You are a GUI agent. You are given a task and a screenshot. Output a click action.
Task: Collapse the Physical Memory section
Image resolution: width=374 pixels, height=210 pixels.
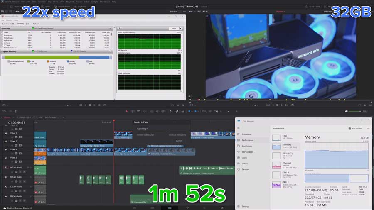(111, 51)
